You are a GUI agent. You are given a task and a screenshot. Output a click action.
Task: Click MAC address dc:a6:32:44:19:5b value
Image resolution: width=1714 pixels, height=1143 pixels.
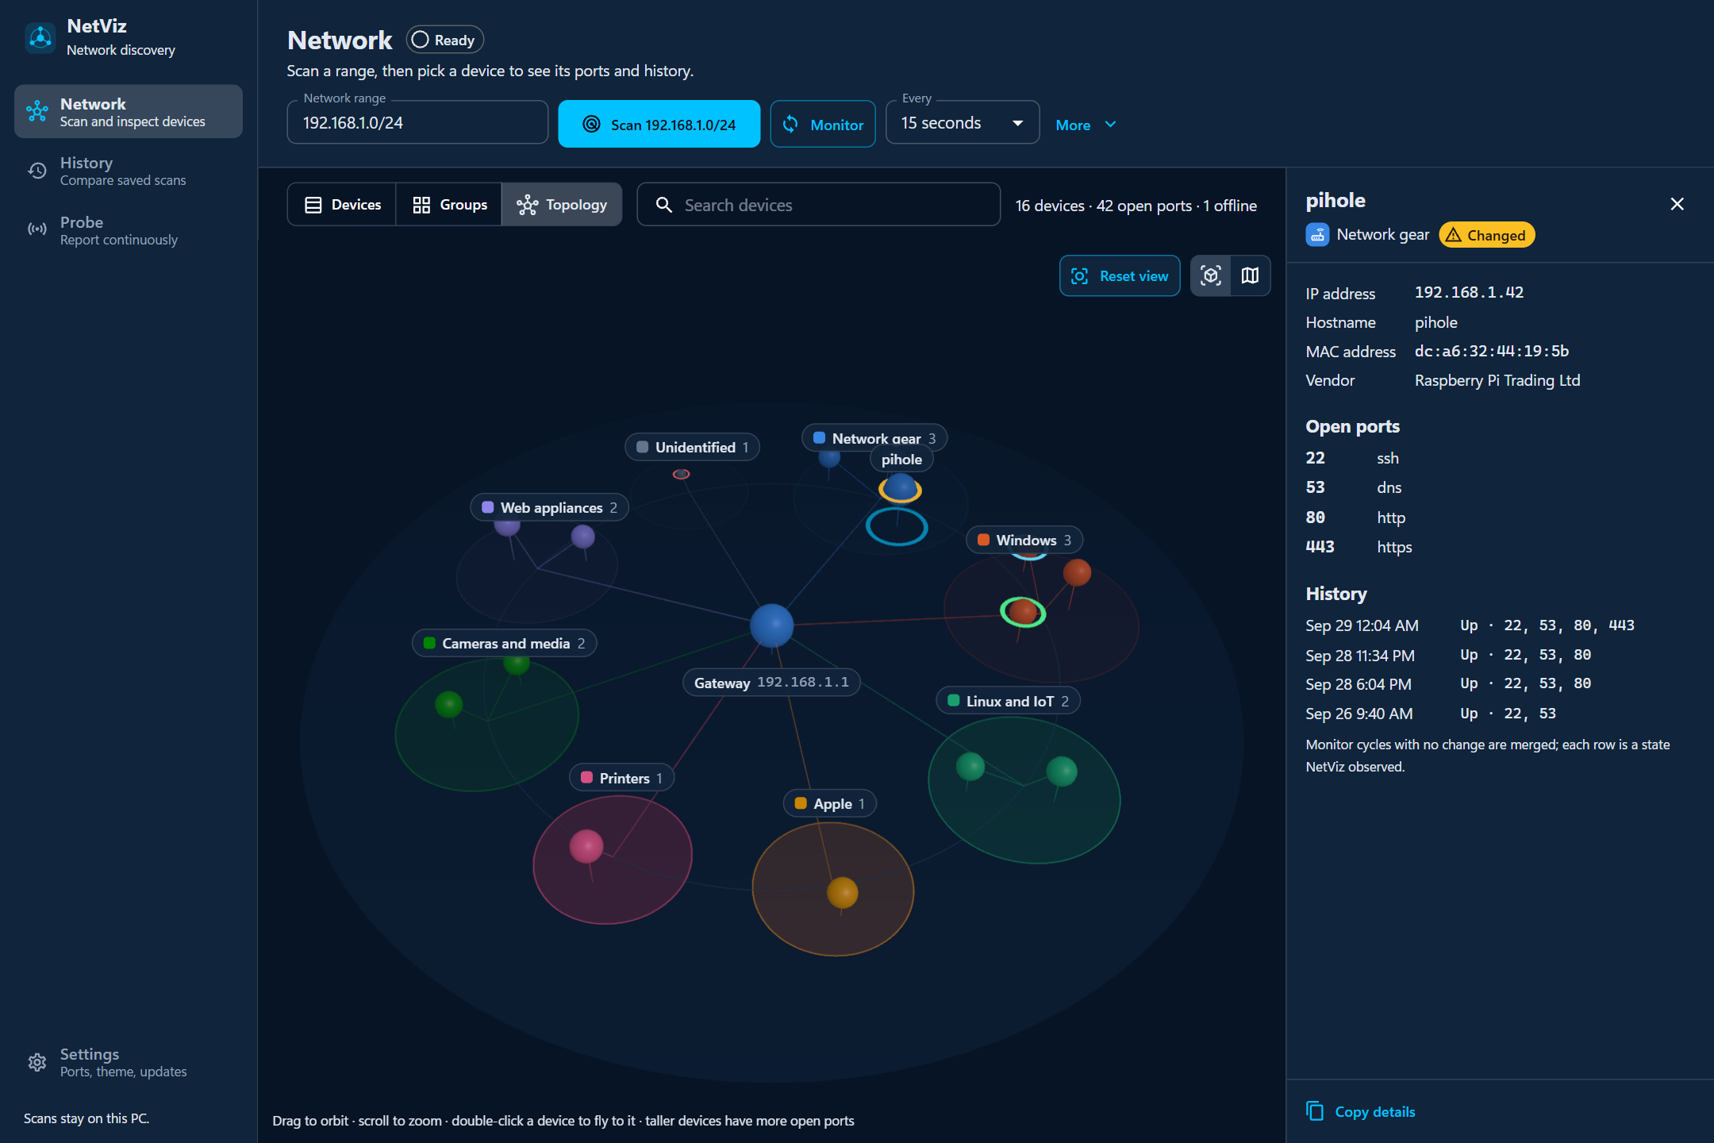1492,351
